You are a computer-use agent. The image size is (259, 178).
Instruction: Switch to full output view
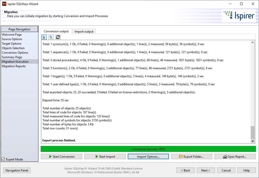click(x=44, y=37)
